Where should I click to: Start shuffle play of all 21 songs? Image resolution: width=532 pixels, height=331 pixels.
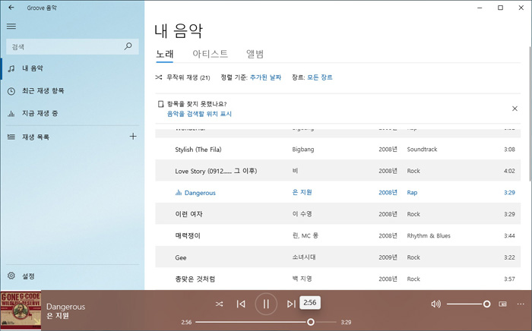(x=182, y=77)
